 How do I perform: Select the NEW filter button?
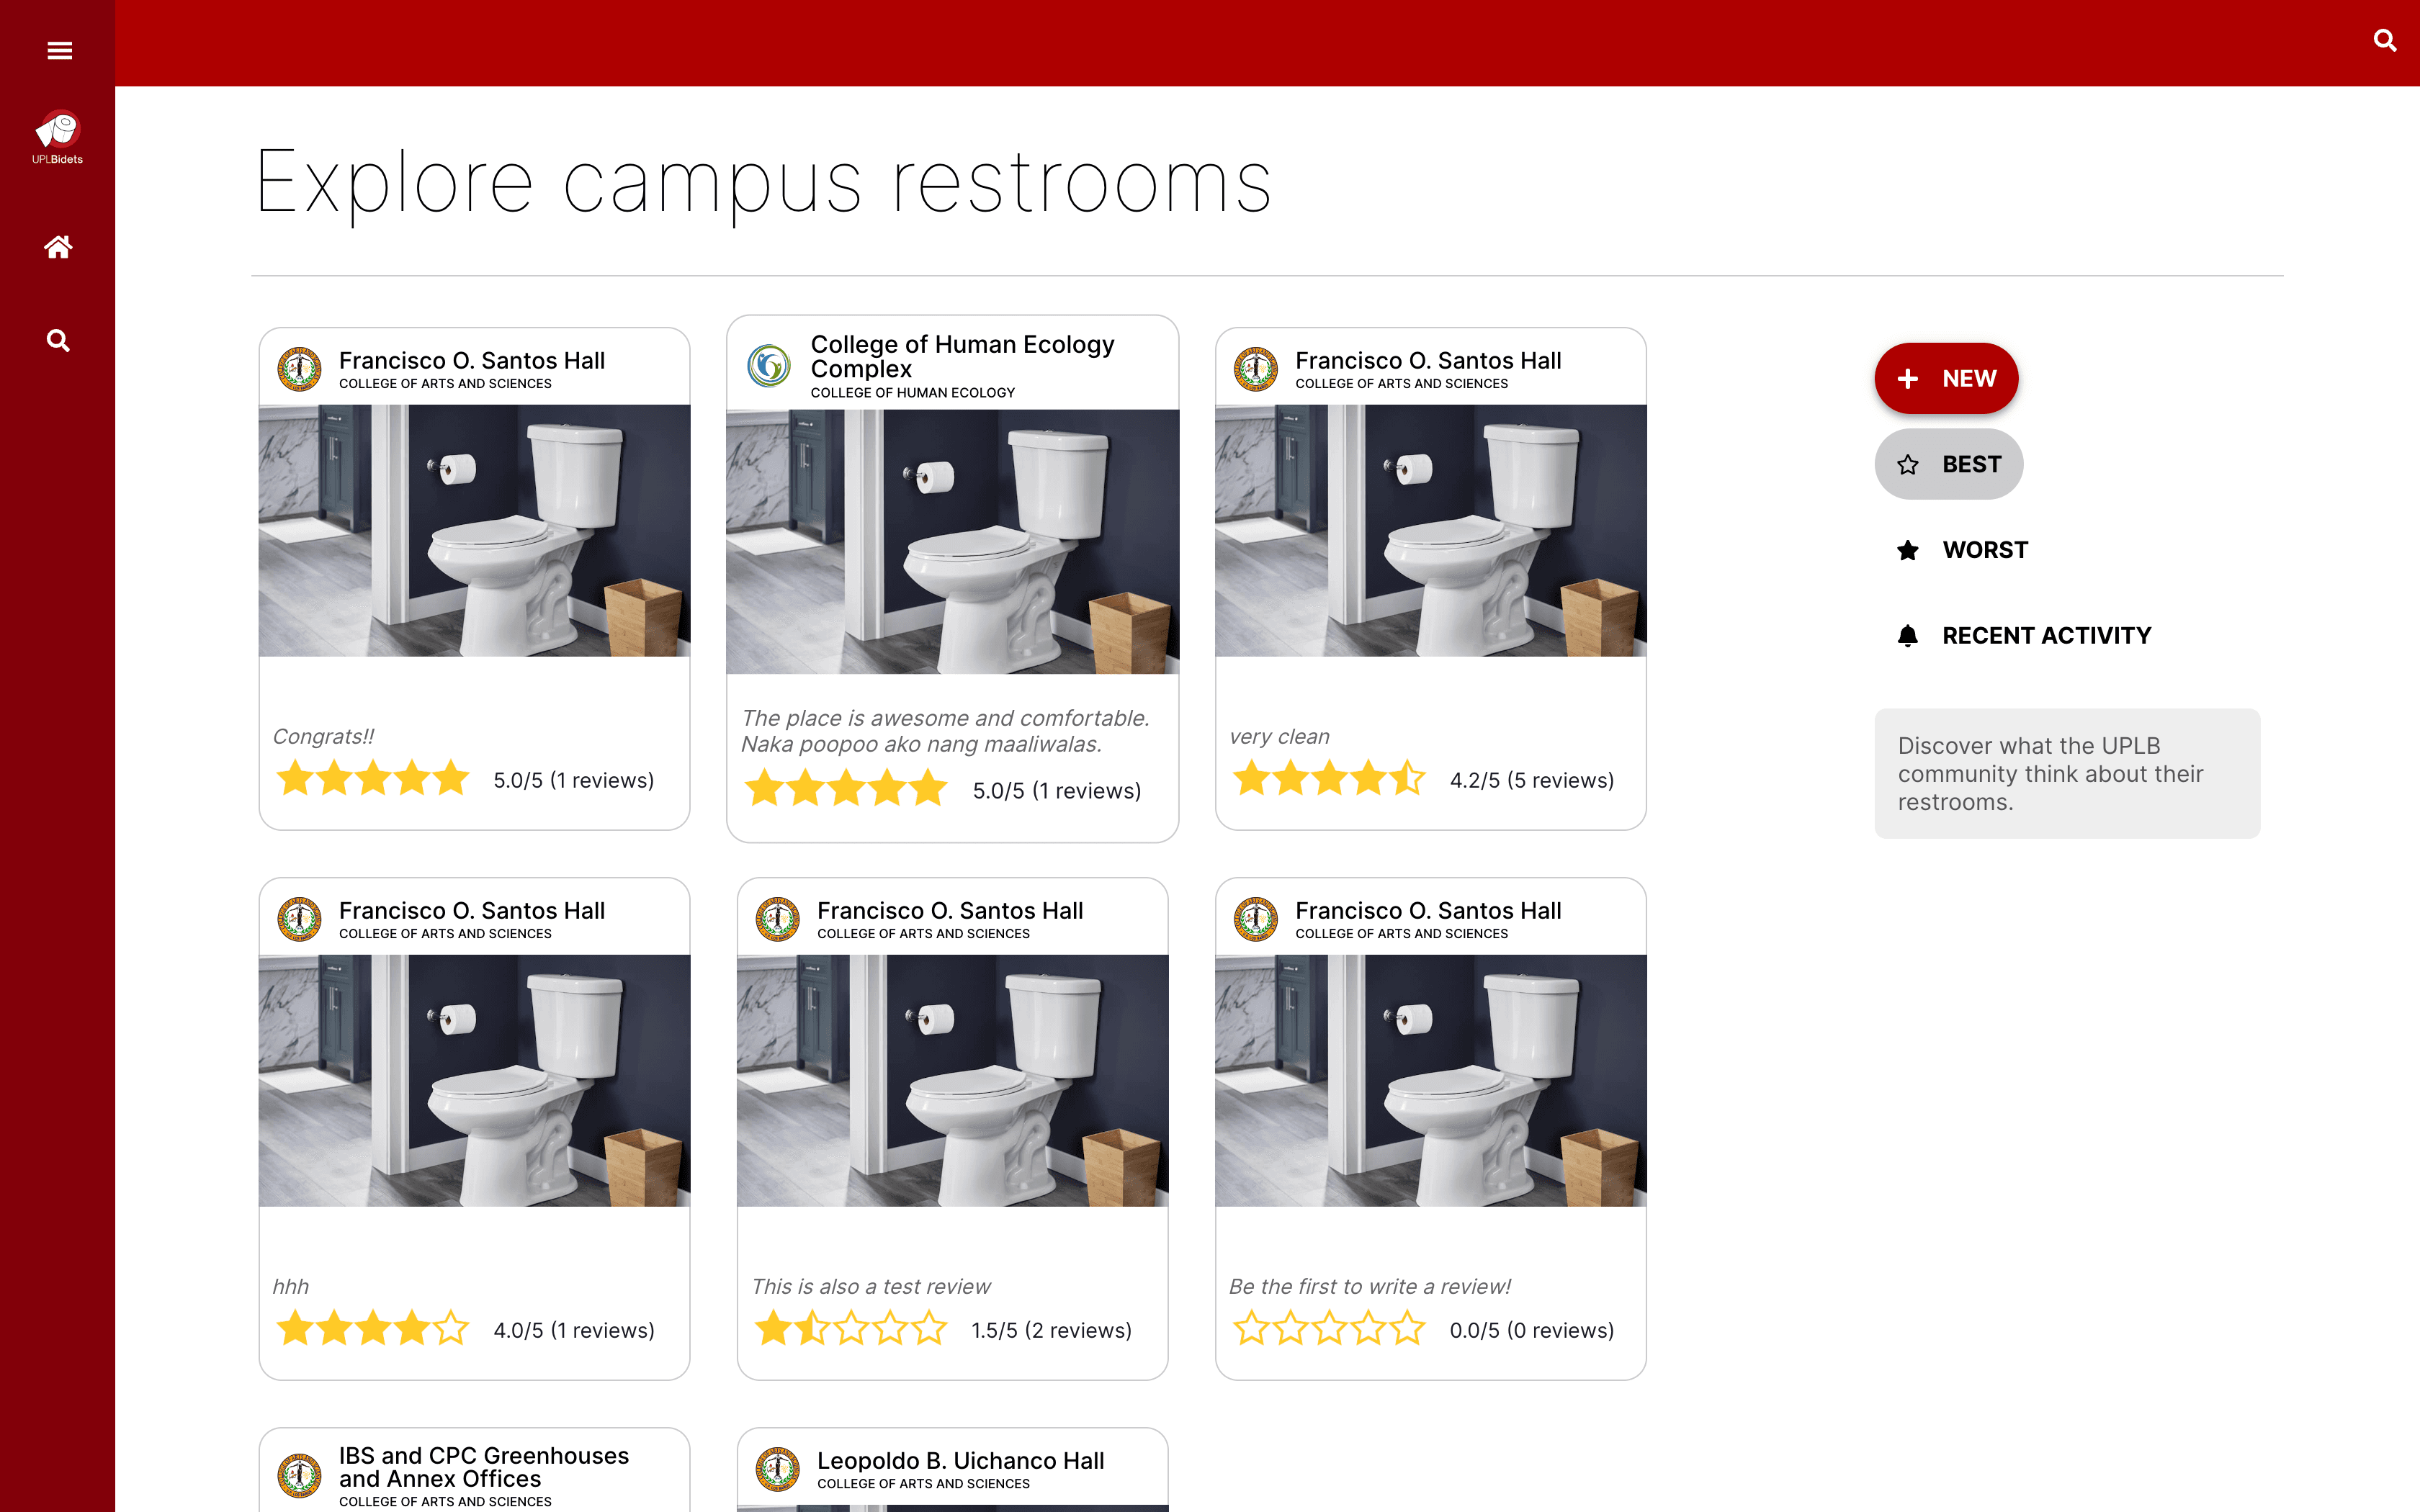point(1946,379)
